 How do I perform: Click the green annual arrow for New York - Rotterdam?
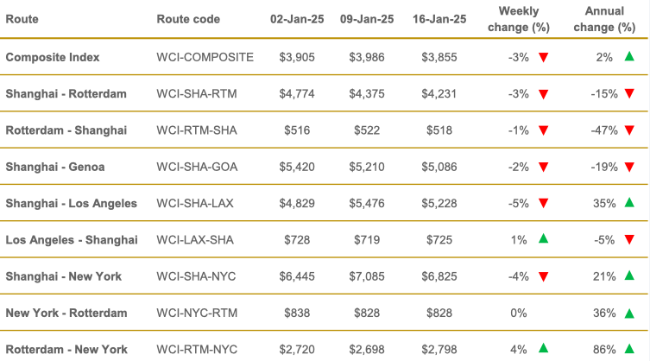tap(629, 313)
